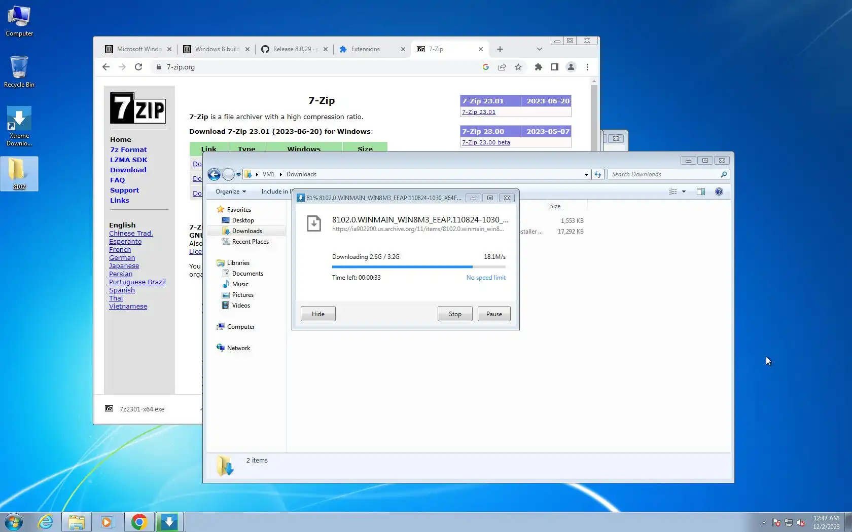Go to 7z Format page

[128, 149]
